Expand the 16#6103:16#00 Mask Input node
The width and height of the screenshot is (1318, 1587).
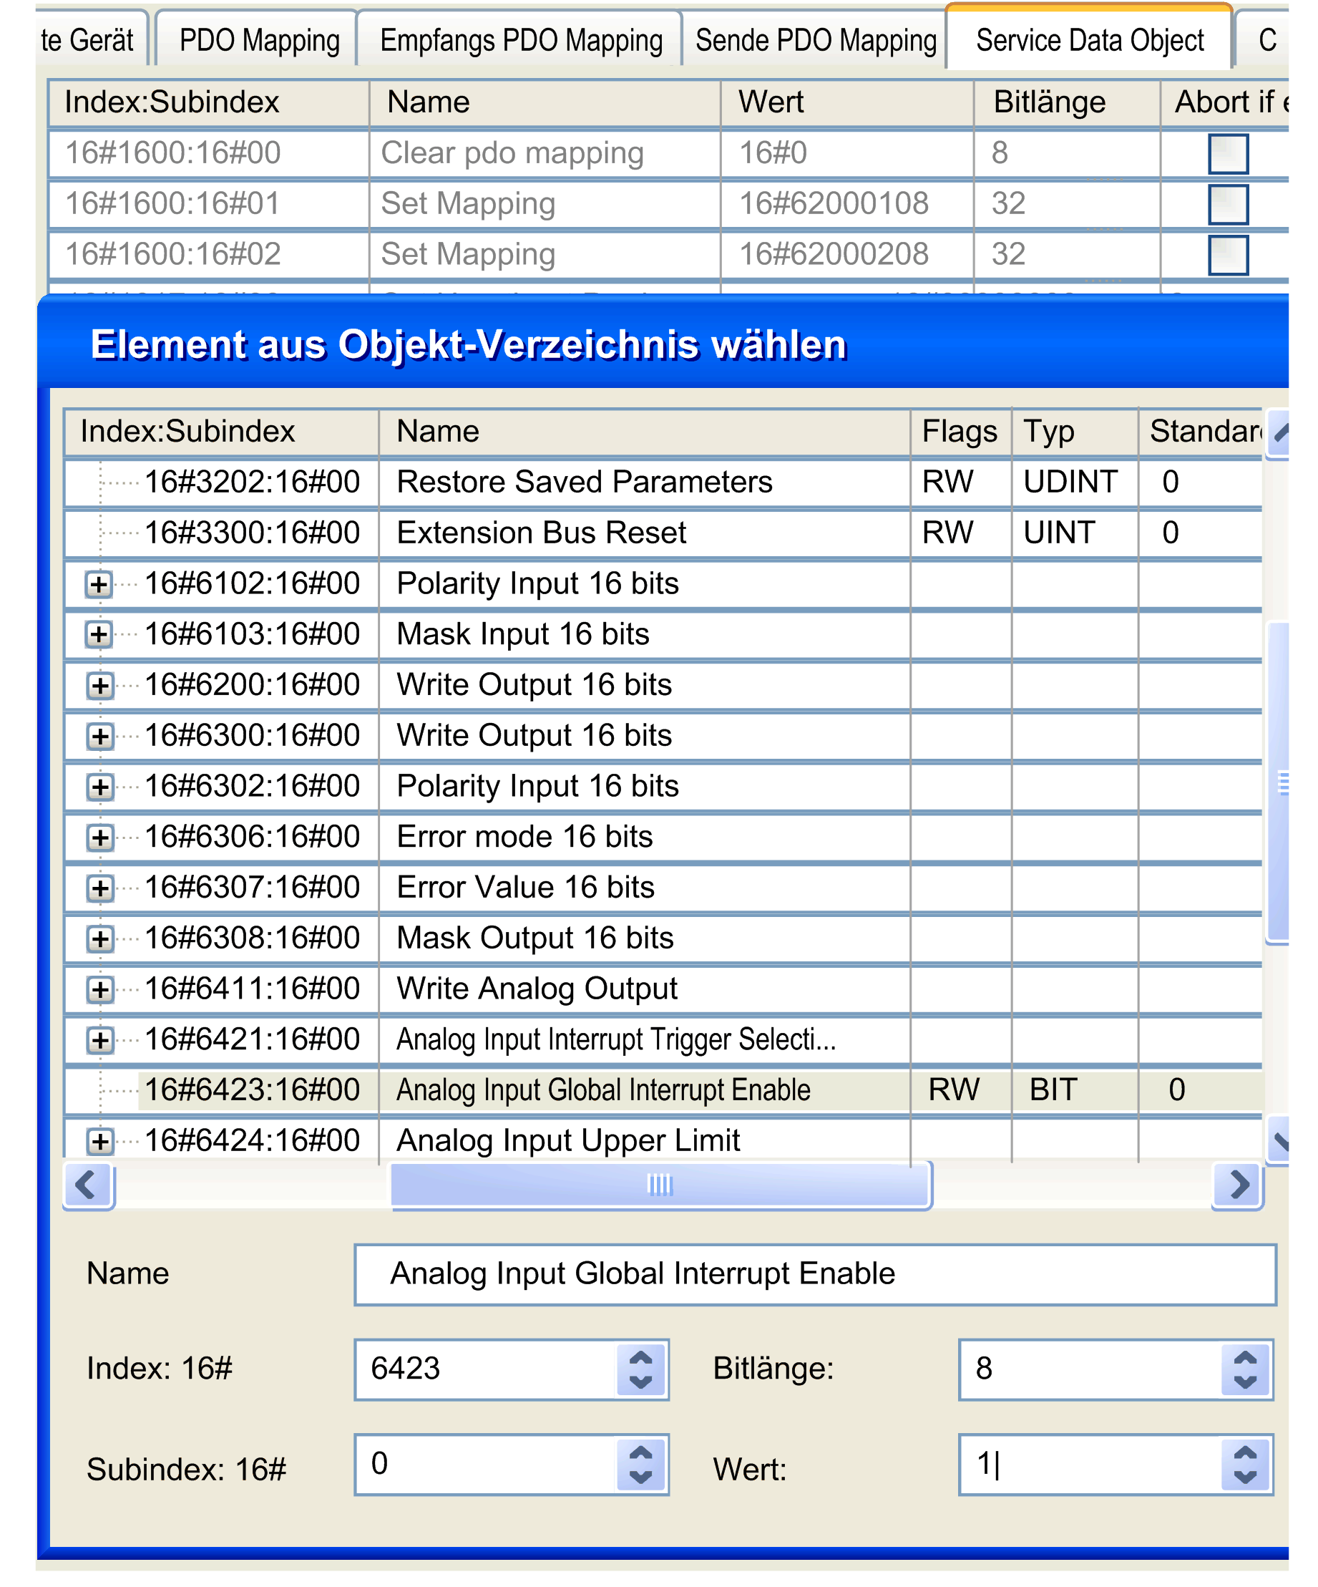click(x=99, y=635)
